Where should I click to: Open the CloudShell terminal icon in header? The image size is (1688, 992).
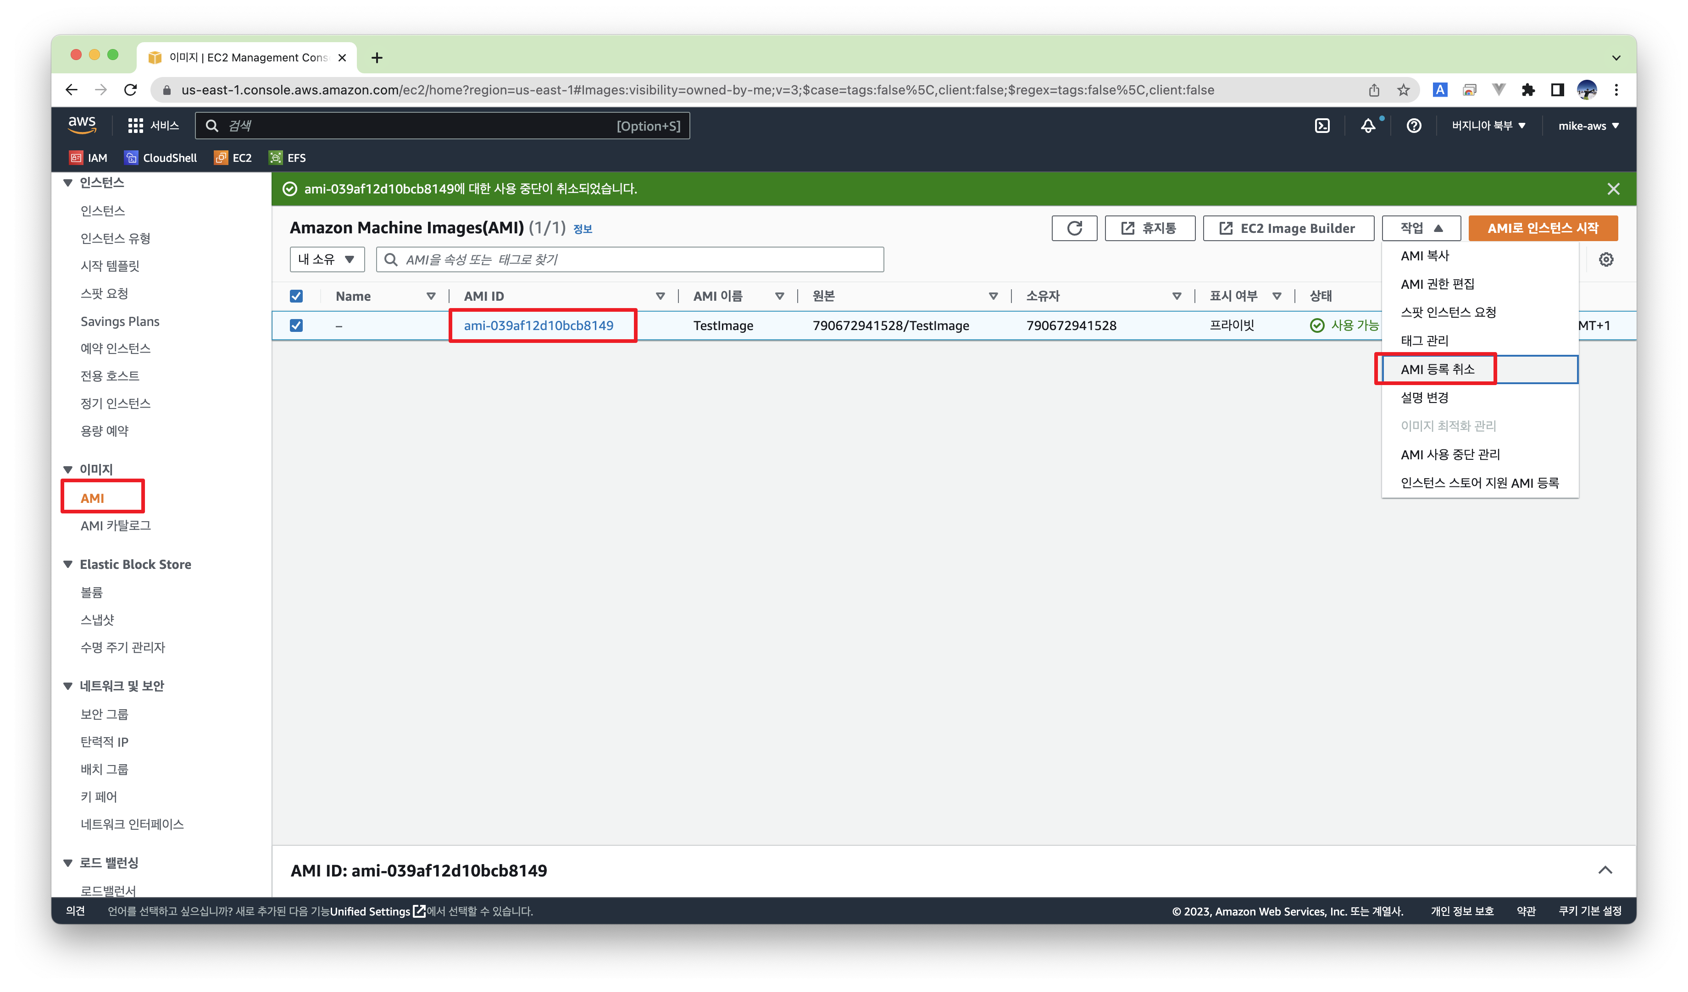click(x=1322, y=126)
